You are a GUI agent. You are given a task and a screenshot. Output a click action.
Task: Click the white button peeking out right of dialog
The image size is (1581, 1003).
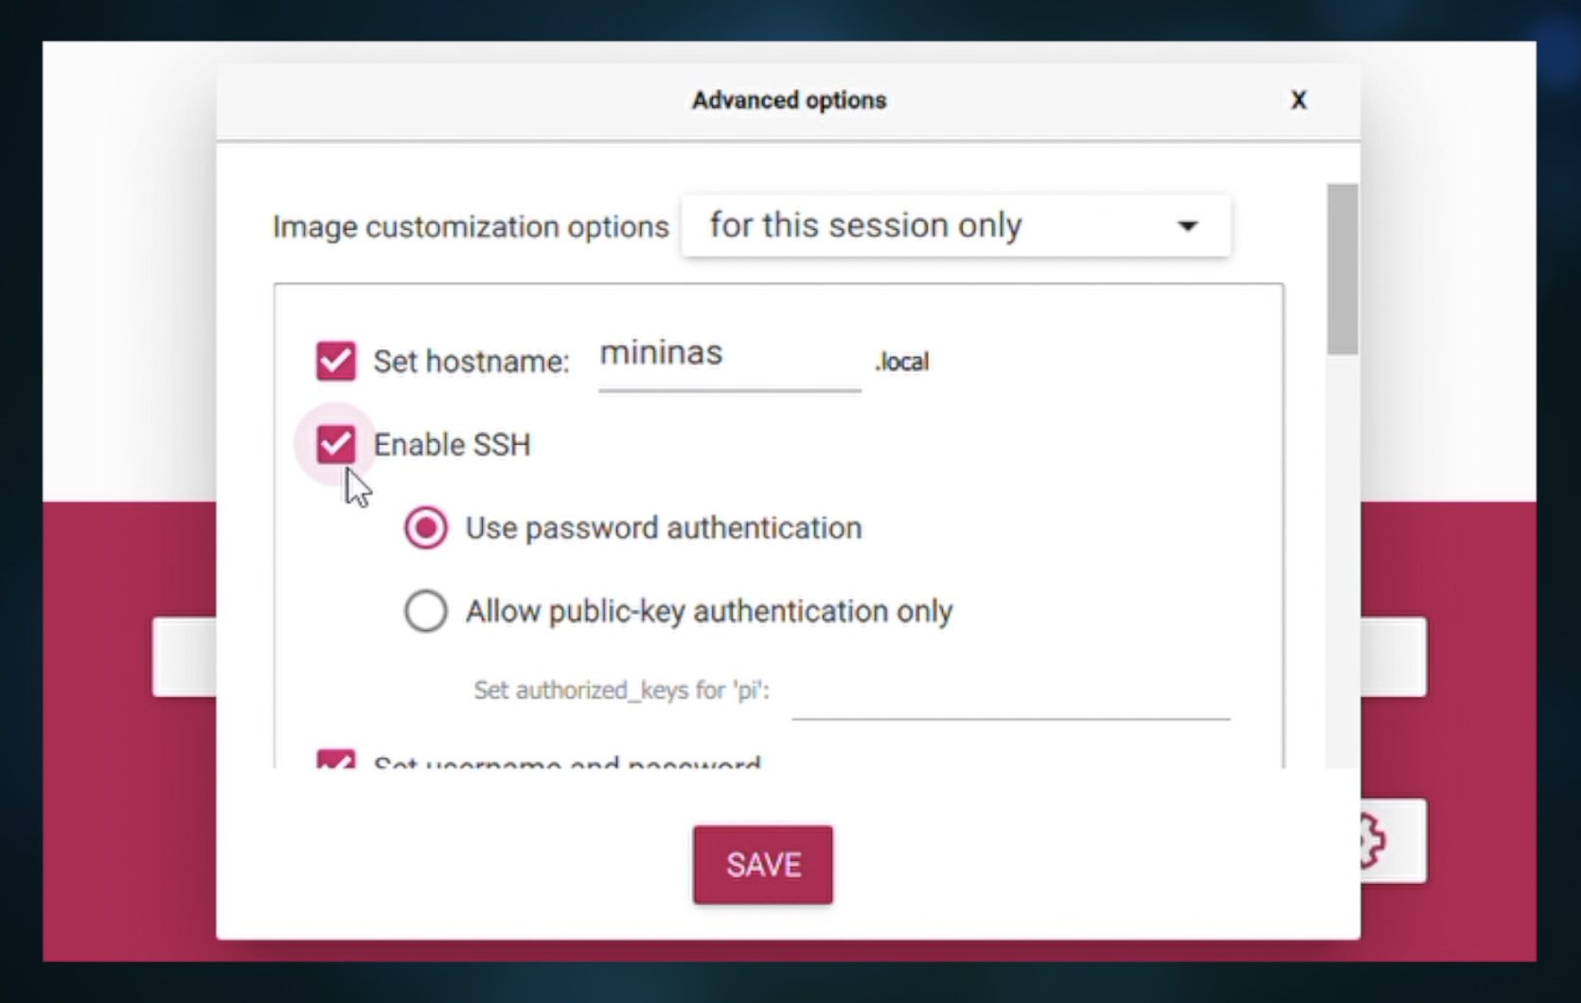1393,658
